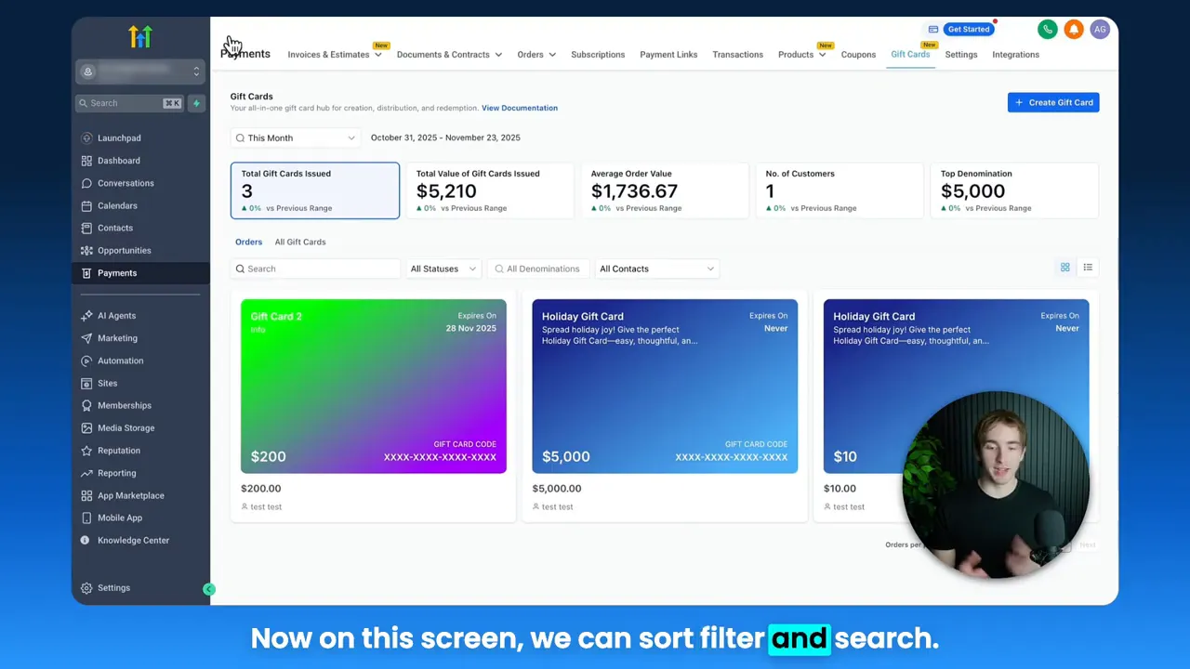Open the All Contacts filter dropdown
The width and height of the screenshot is (1190, 669).
(x=656, y=269)
